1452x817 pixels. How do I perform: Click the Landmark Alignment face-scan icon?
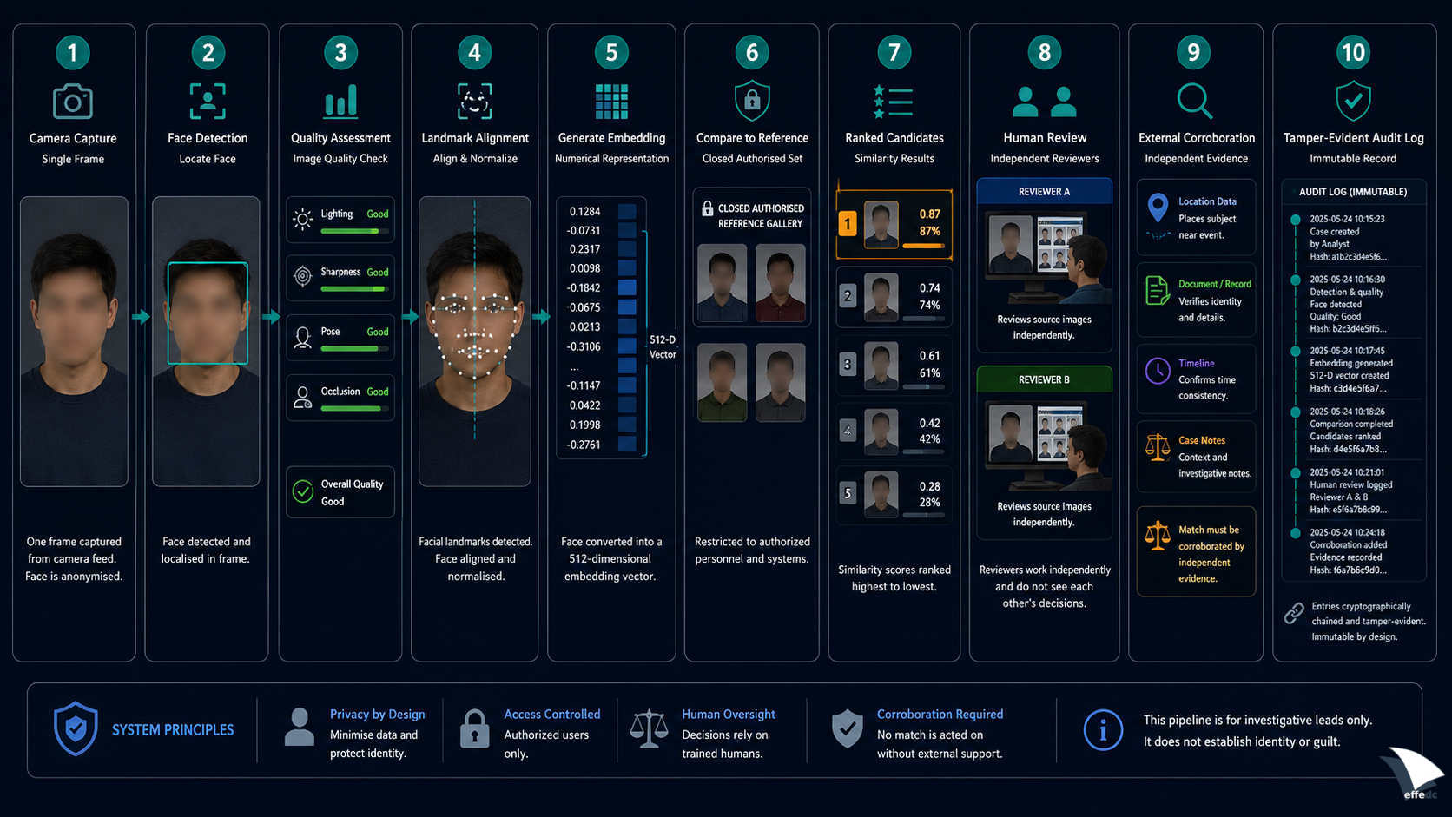[474, 102]
